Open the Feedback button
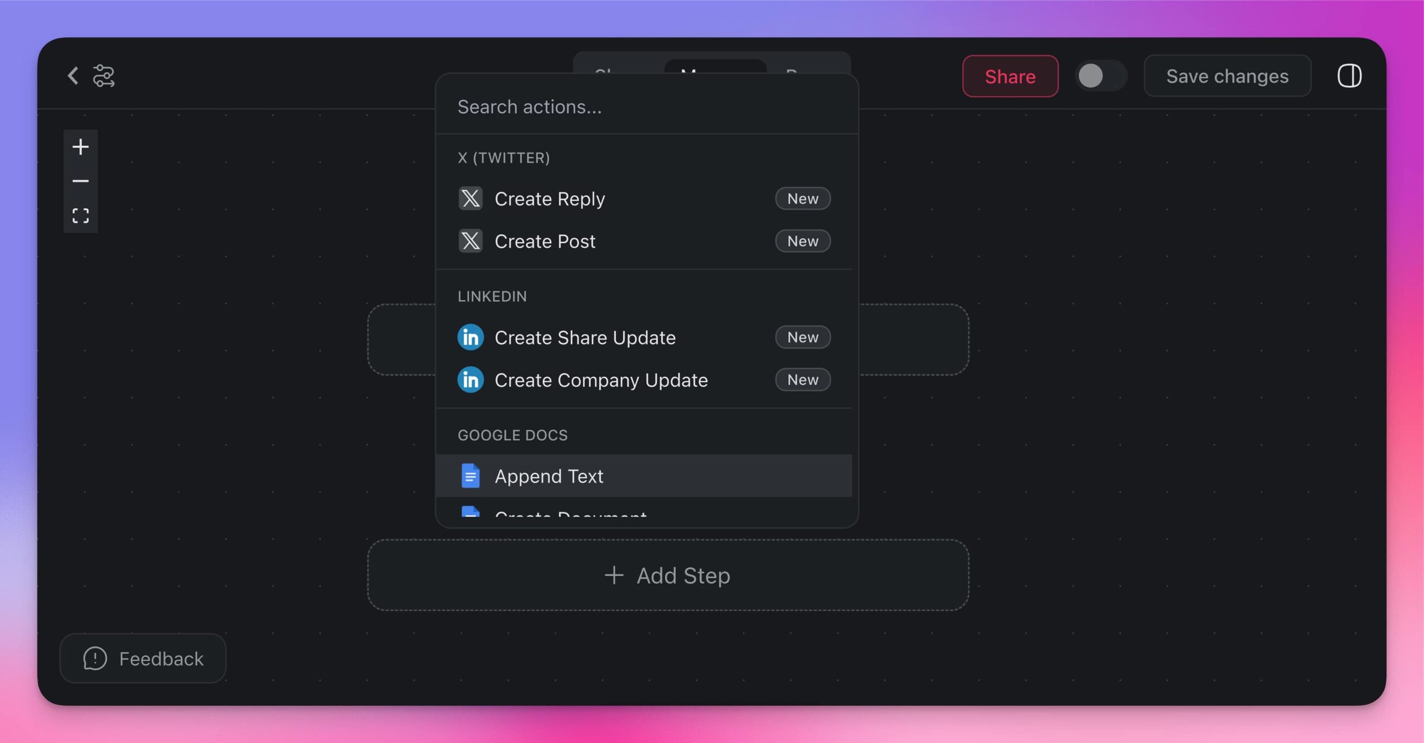This screenshot has width=1424, height=743. (143, 658)
